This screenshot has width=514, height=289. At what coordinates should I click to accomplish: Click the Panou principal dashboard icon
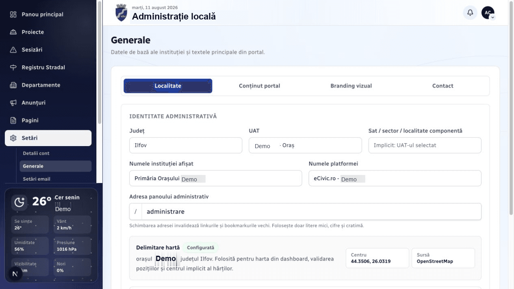(x=13, y=15)
